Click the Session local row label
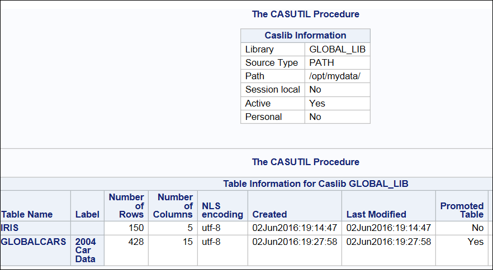 coord(272,89)
